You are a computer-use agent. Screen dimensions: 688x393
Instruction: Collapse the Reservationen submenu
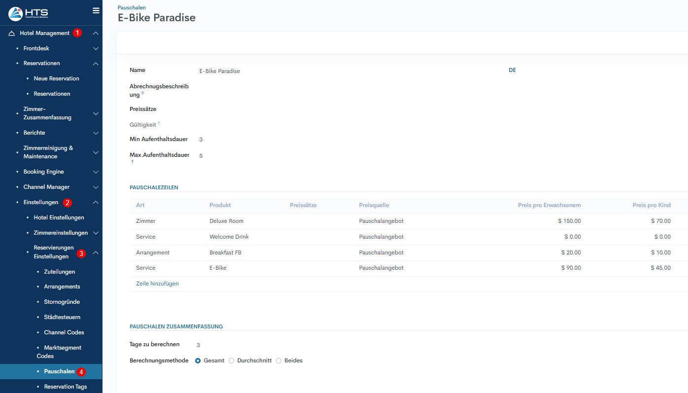[96, 64]
